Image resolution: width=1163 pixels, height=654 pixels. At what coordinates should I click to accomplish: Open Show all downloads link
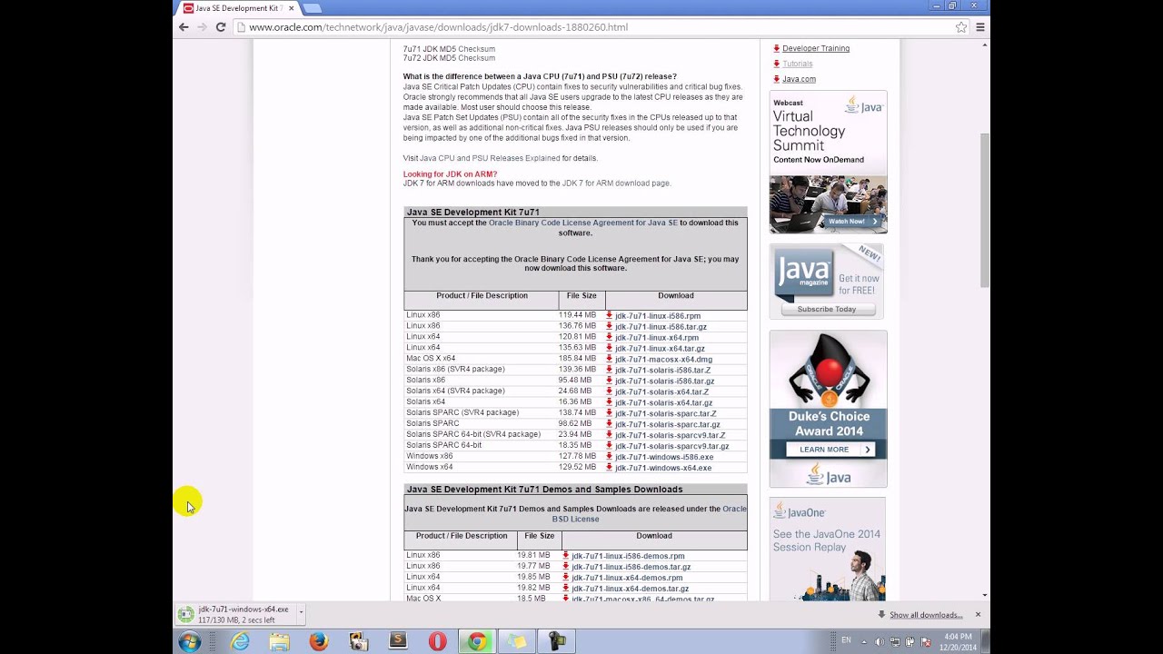pyautogui.click(x=926, y=615)
